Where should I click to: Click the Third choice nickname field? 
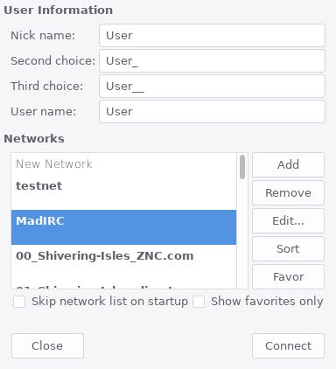(x=212, y=87)
